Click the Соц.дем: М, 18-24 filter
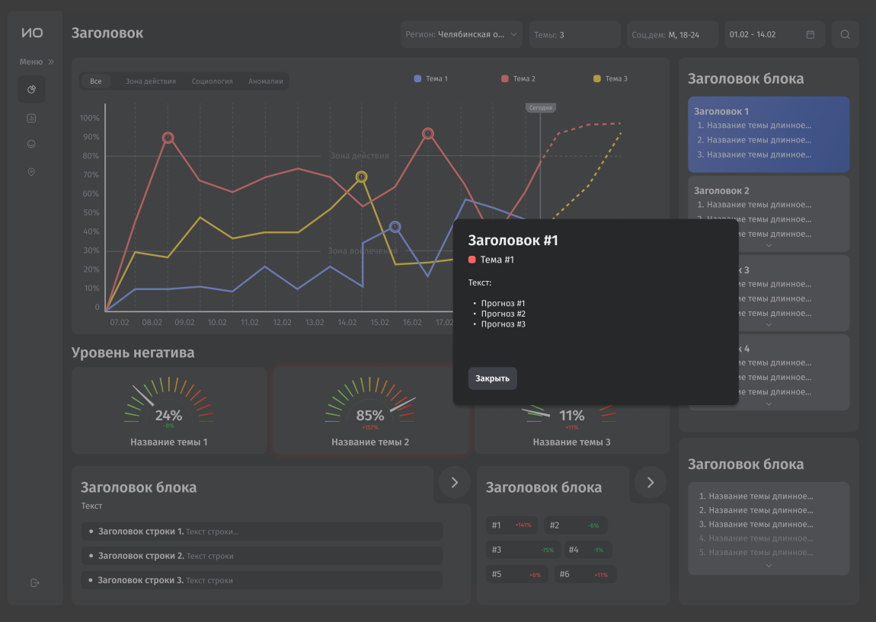 [x=672, y=34]
